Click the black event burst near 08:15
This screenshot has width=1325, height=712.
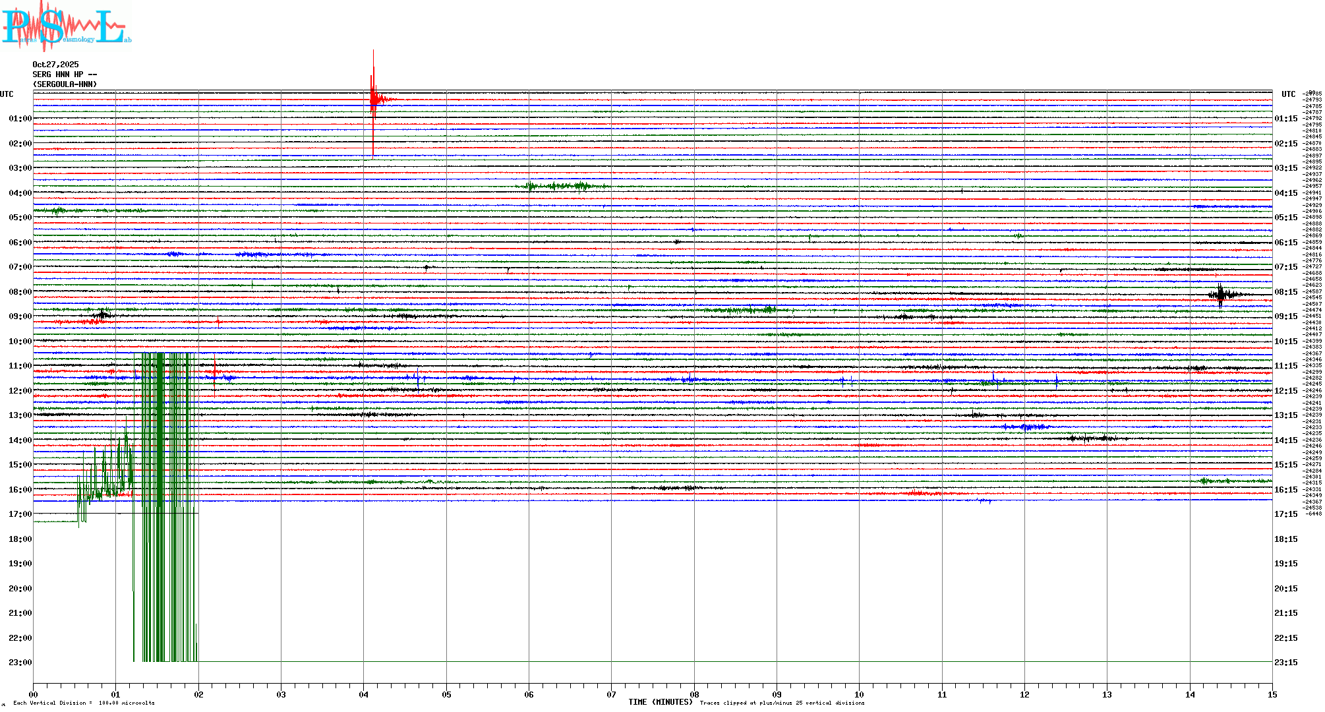[x=1220, y=294]
